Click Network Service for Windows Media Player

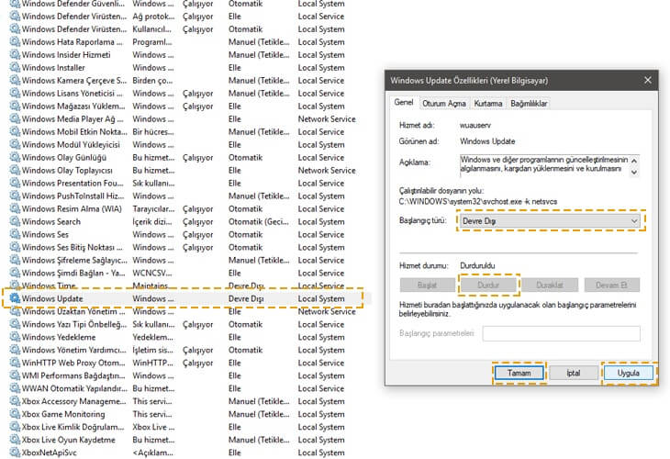click(327, 118)
